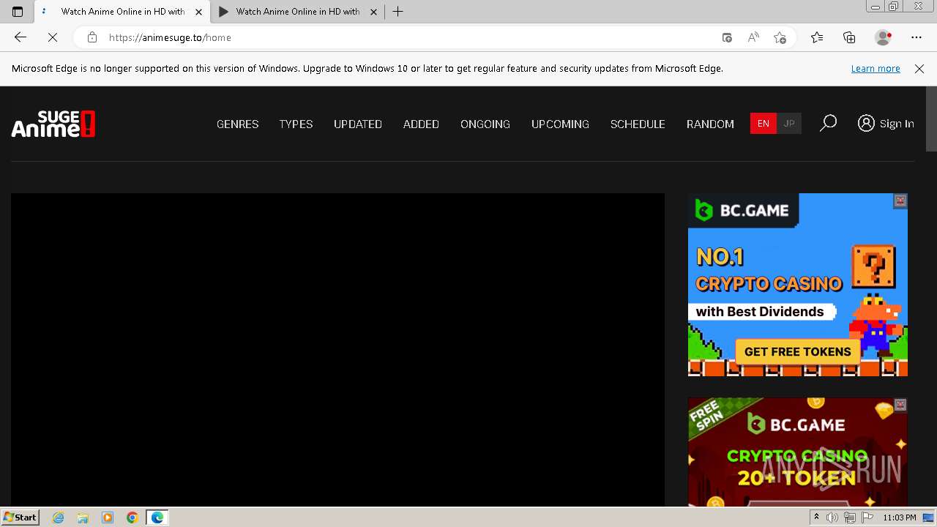The image size is (937, 527).
Task: Open the media player taskbar icon
Action: (108, 517)
